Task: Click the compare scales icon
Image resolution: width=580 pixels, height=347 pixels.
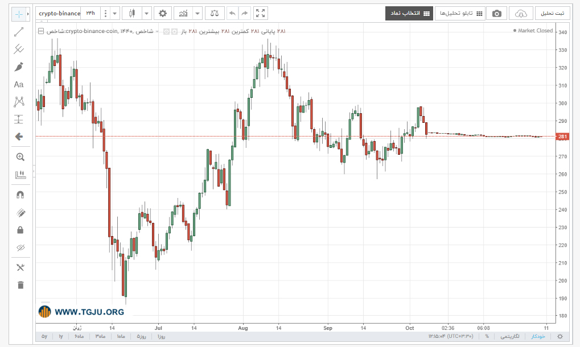Action: pyautogui.click(x=214, y=13)
